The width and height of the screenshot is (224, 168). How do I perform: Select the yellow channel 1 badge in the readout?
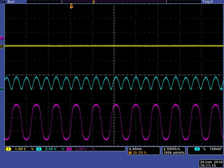click(x=8, y=149)
